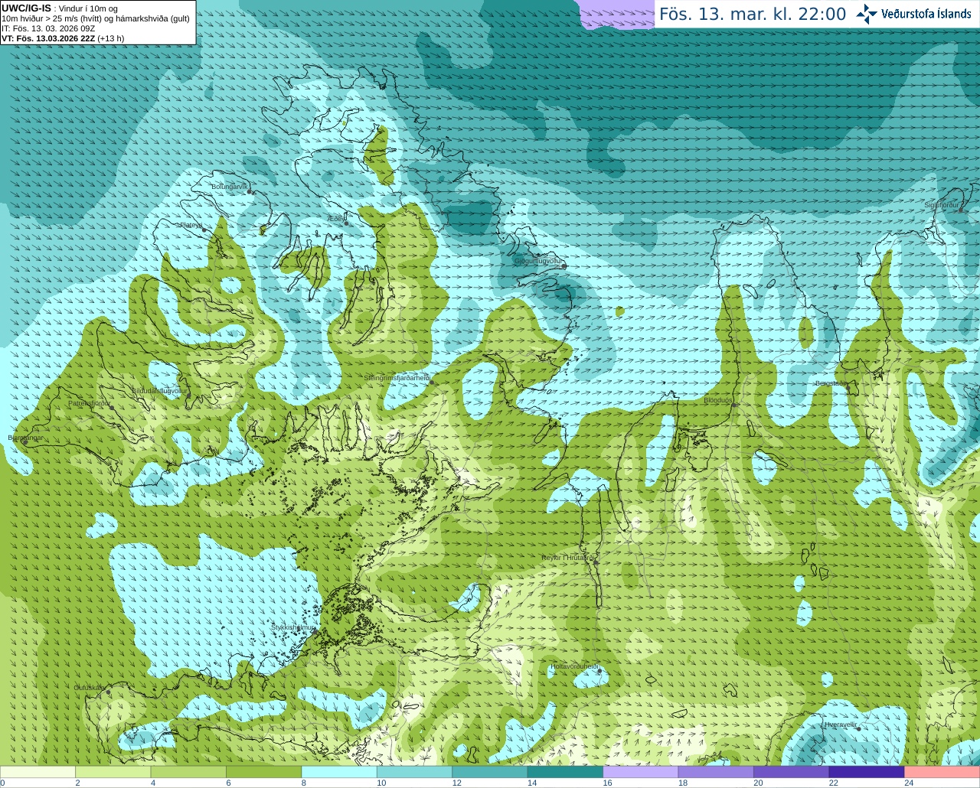The width and height of the screenshot is (980, 788).
Task: Click the Bíldudalsflugvöllur station label
Action: pos(159,391)
